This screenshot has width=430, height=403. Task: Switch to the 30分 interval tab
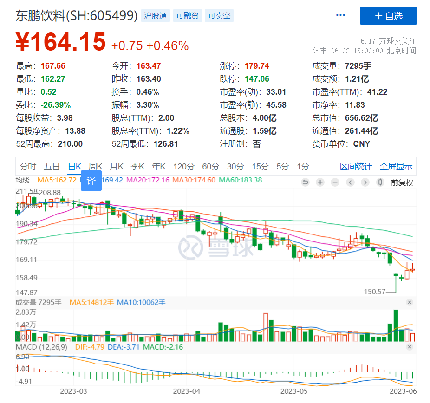tap(235, 166)
